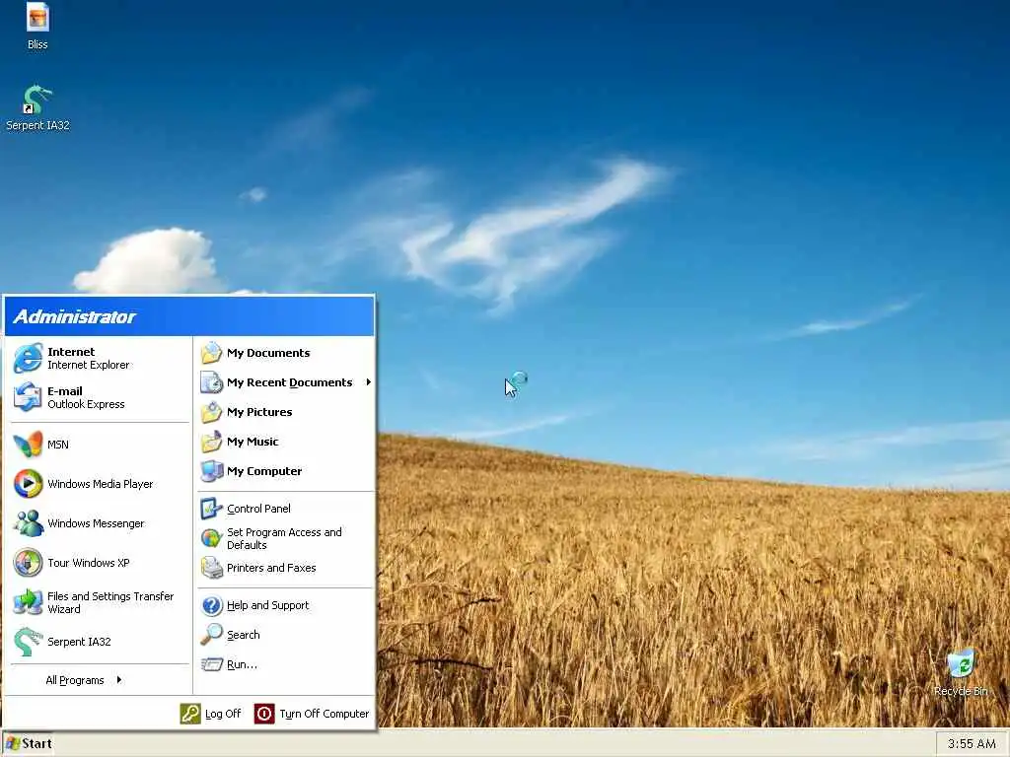Open Windows Messenger
This screenshot has height=757, width=1010.
100,523
